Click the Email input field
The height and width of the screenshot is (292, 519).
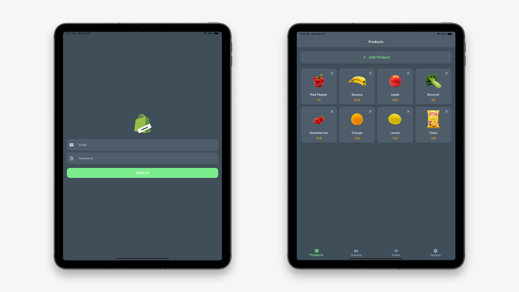coord(142,145)
